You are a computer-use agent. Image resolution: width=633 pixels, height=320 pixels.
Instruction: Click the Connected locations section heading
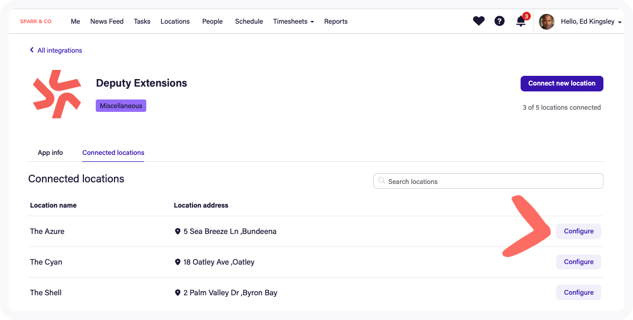(76, 179)
